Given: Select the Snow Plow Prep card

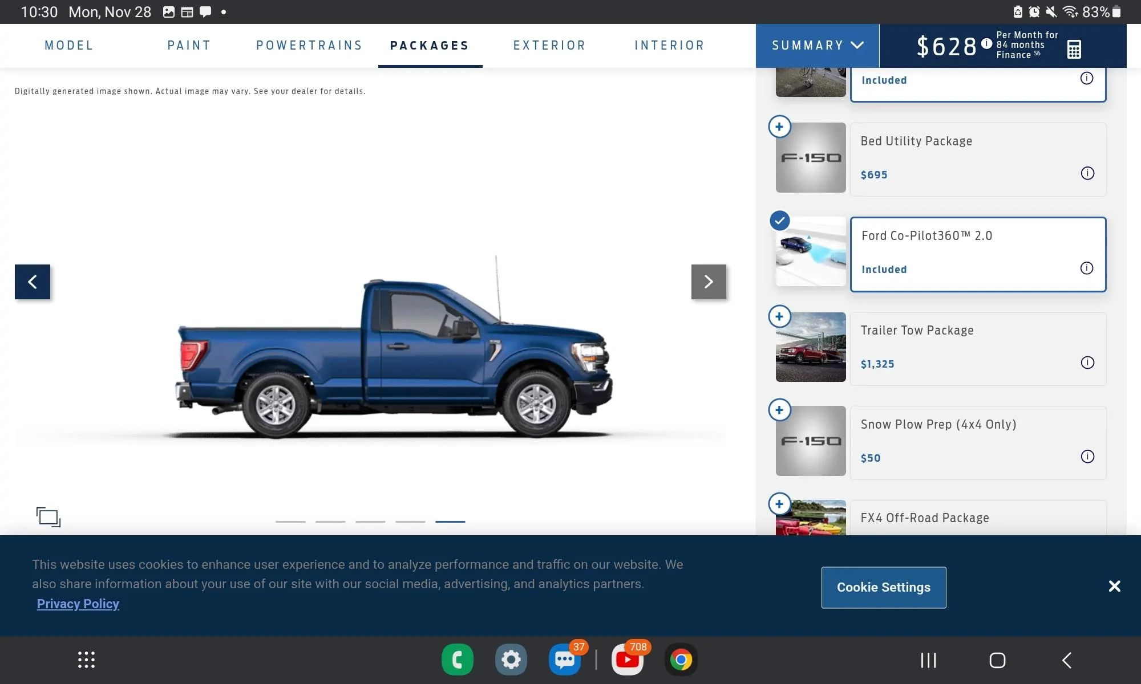Looking at the screenshot, I should [978, 443].
